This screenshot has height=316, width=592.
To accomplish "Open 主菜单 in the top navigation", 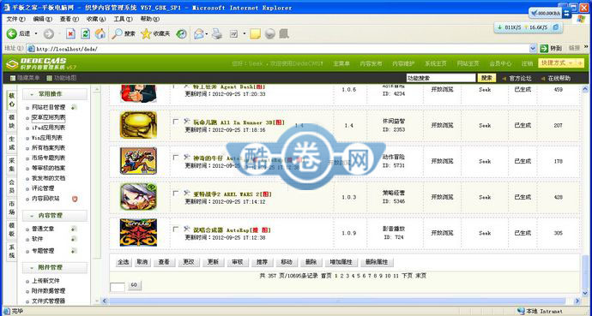I will coord(341,63).
